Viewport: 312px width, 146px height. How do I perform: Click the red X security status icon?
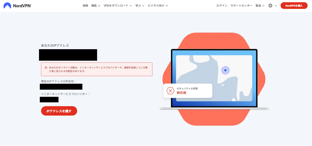tap(170, 91)
